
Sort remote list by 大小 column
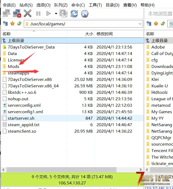click(81, 34)
